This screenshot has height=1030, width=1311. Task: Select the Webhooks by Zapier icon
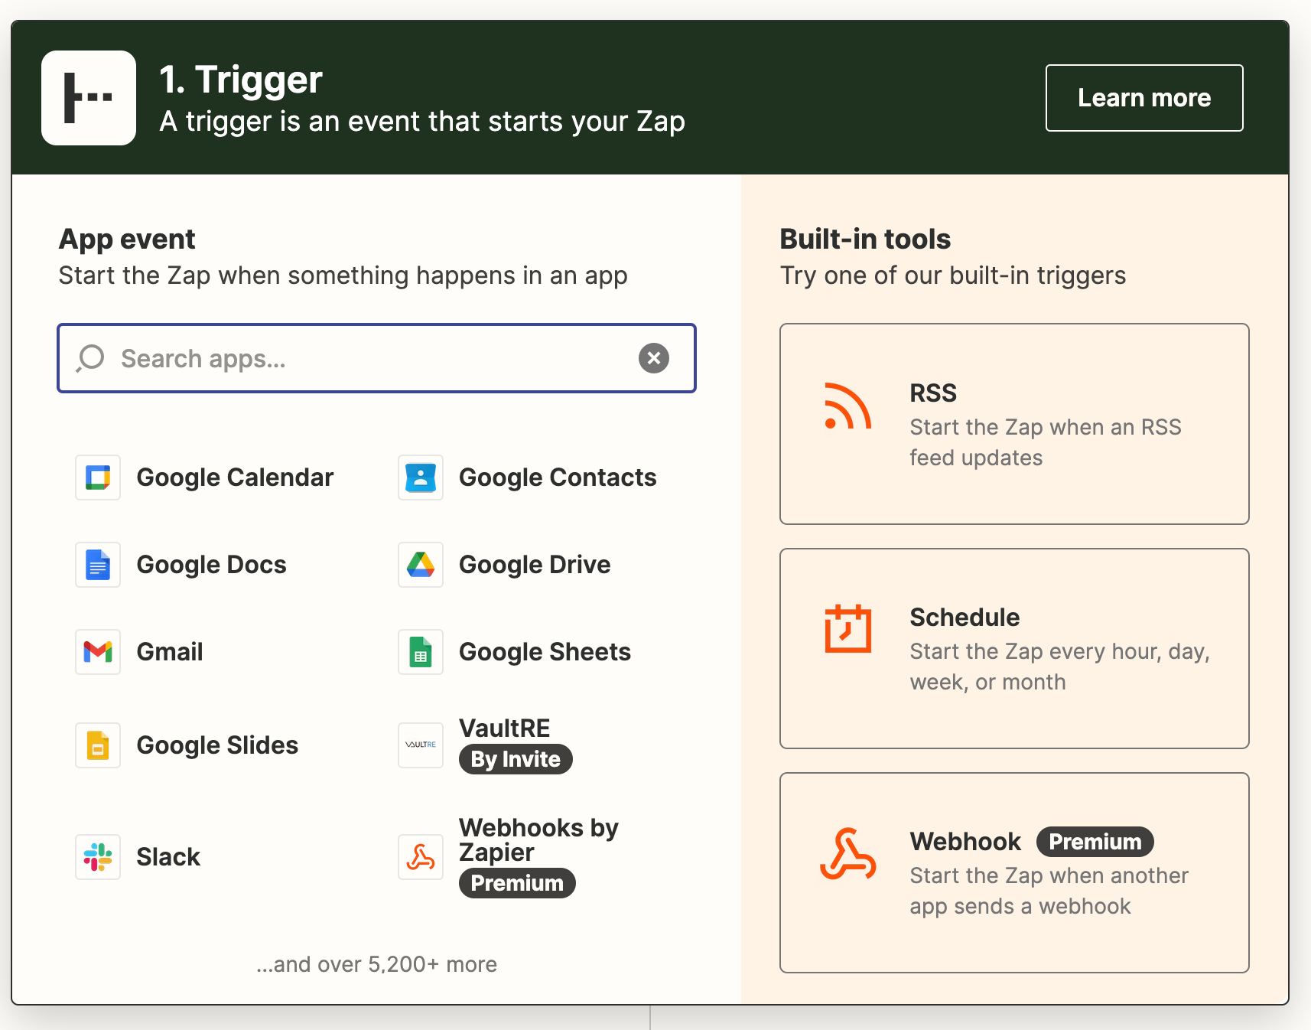(421, 857)
